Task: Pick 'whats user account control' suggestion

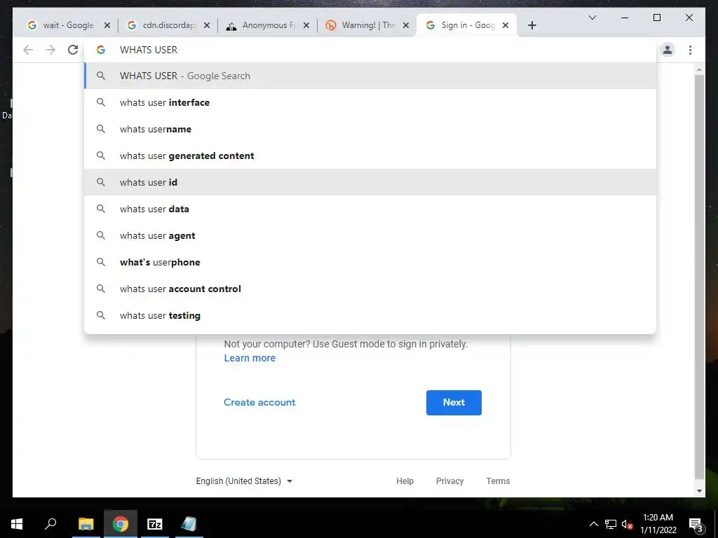Action: [370, 289]
